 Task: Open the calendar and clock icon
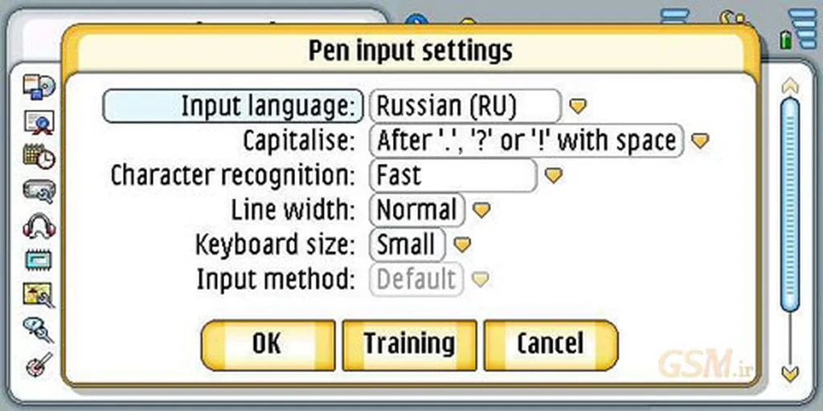[x=39, y=156]
